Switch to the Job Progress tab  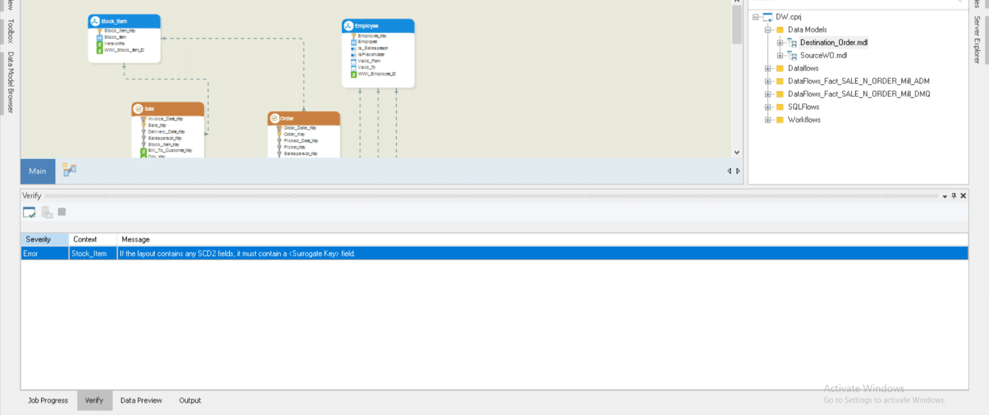tap(48, 400)
